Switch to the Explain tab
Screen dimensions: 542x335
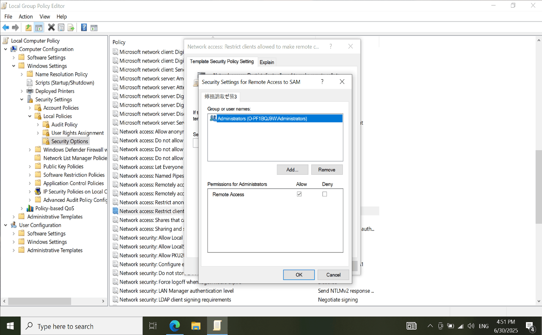267,62
